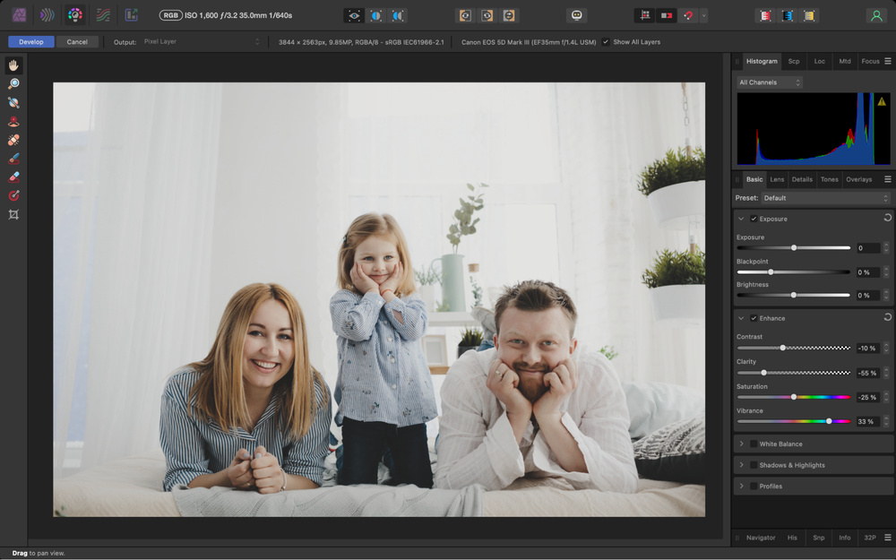Select the Crop tool

13,215
